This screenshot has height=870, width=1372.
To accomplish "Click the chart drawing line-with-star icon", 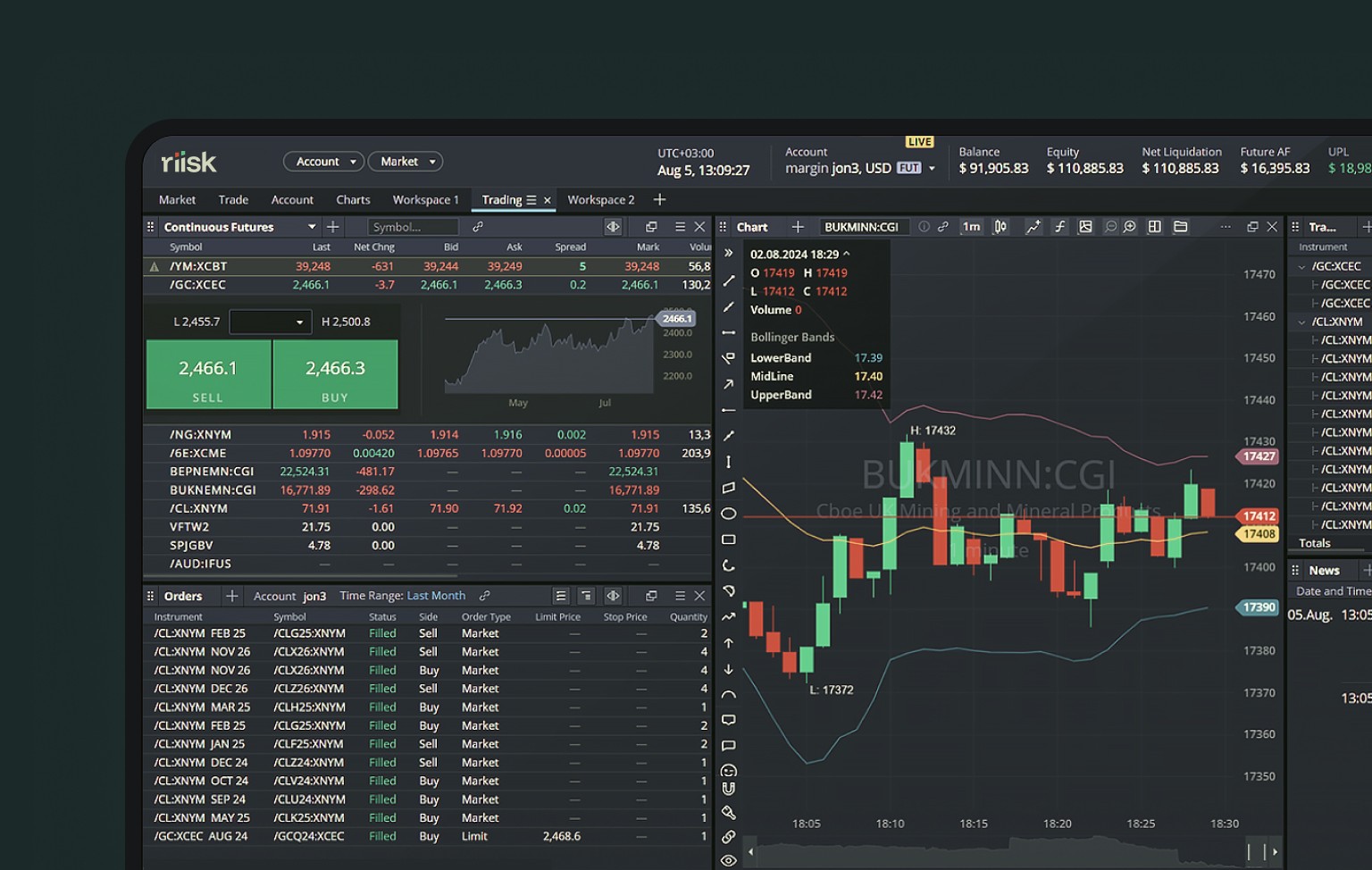I will click(1033, 227).
